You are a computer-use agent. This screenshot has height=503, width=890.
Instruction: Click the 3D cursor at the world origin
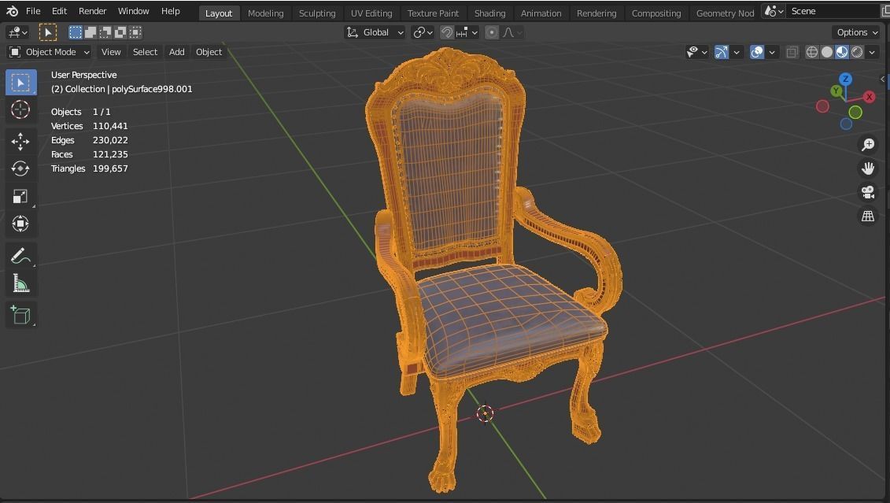(485, 413)
